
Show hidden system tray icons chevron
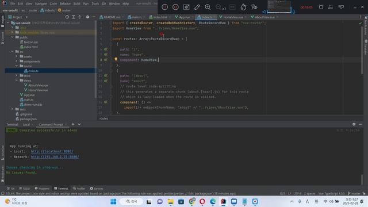(292, 201)
